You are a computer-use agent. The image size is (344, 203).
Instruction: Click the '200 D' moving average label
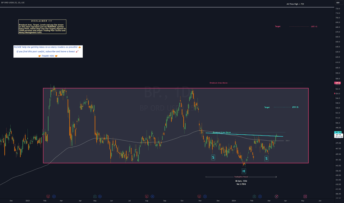pos(288,141)
